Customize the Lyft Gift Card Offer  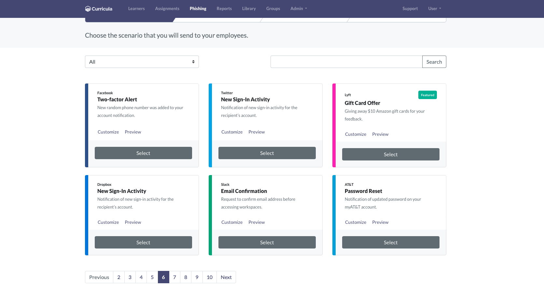pyautogui.click(x=356, y=134)
